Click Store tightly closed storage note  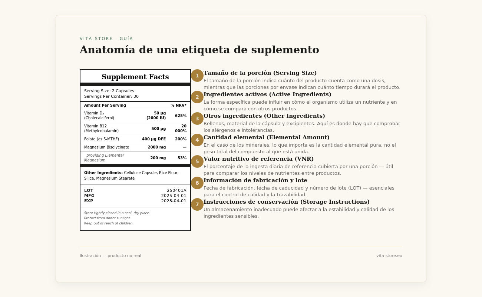[x=117, y=213]
